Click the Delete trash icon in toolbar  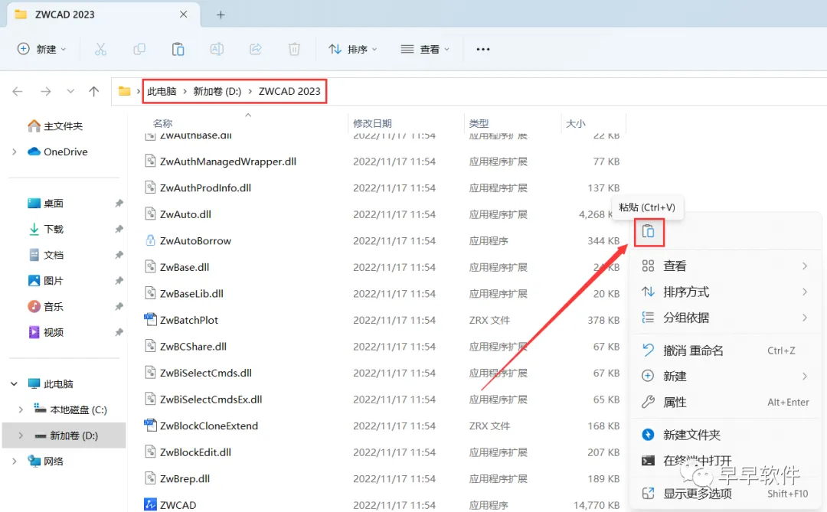point(294,49)
